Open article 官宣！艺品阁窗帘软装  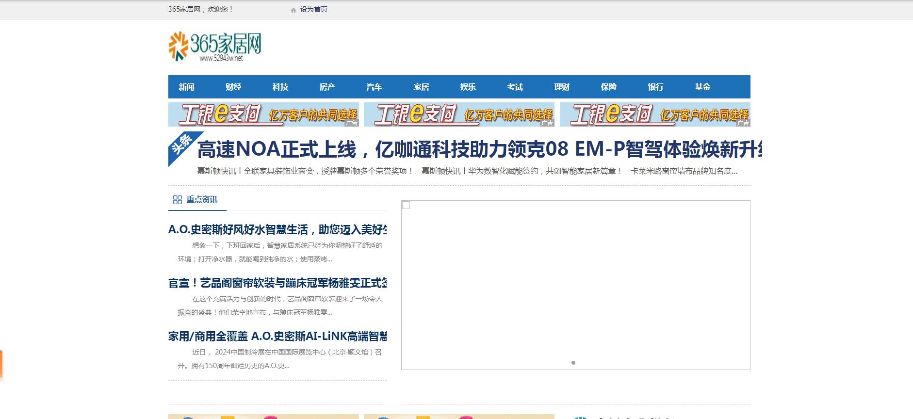tap(277, 283)
